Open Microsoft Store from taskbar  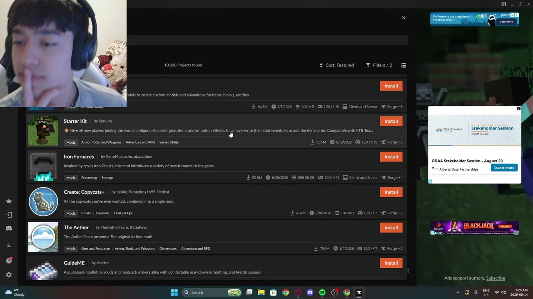tap(273, 292)
